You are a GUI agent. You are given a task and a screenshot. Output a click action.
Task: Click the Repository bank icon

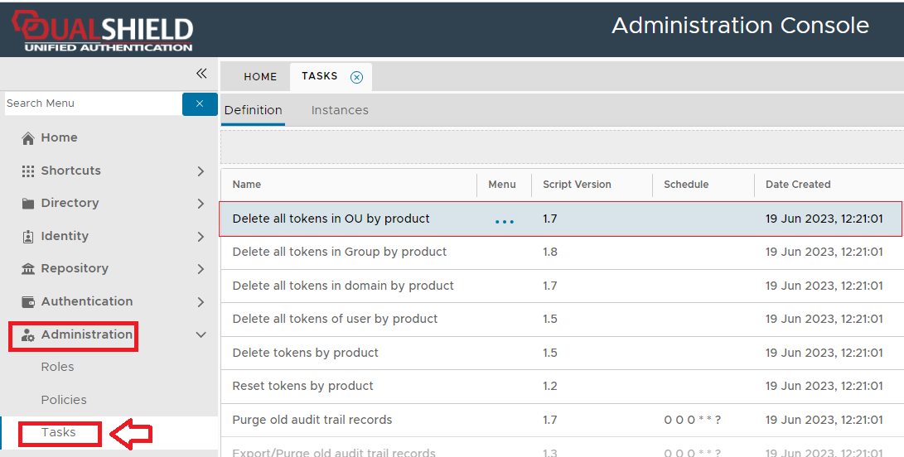[28, 269]
